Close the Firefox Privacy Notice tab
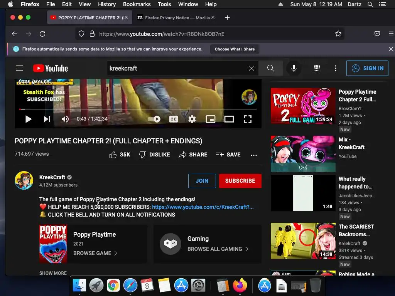 [213, 18]
